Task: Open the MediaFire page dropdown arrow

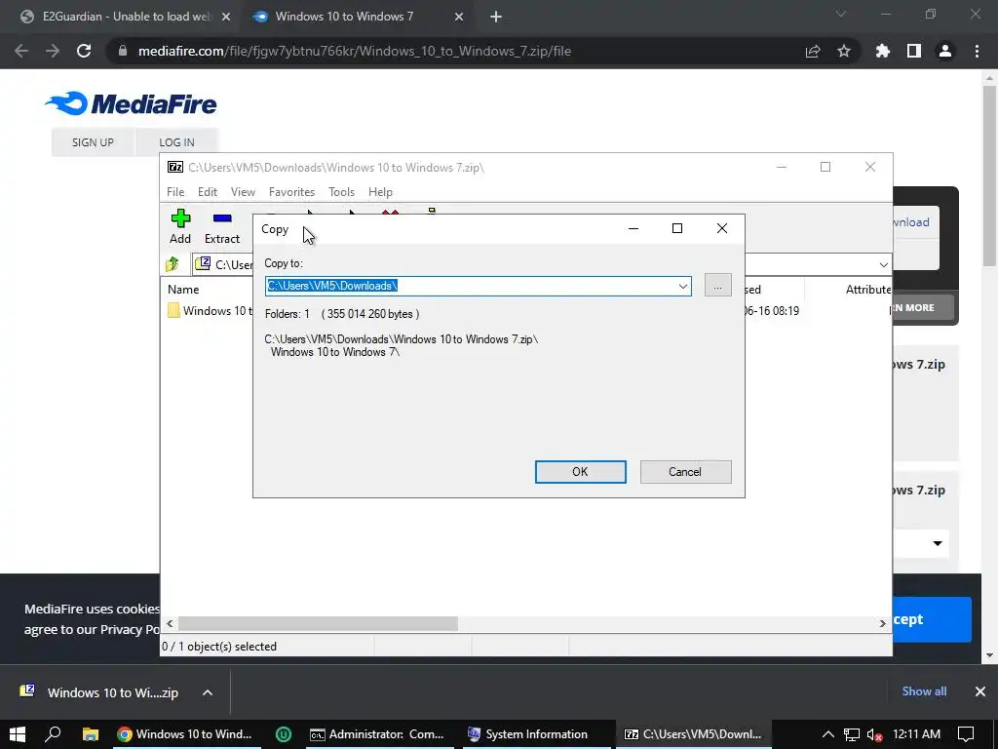Action: point(938,543)
